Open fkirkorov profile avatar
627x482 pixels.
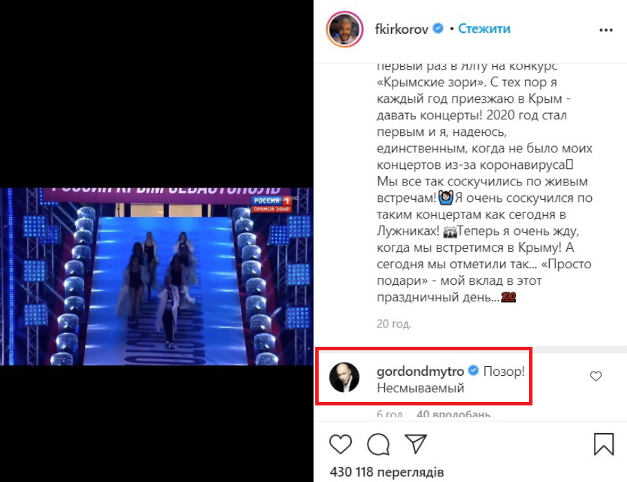coord(345,29)
